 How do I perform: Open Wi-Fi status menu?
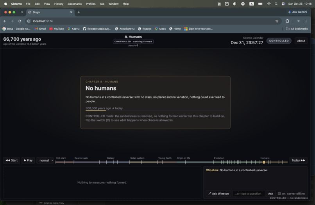click(269, 4)
